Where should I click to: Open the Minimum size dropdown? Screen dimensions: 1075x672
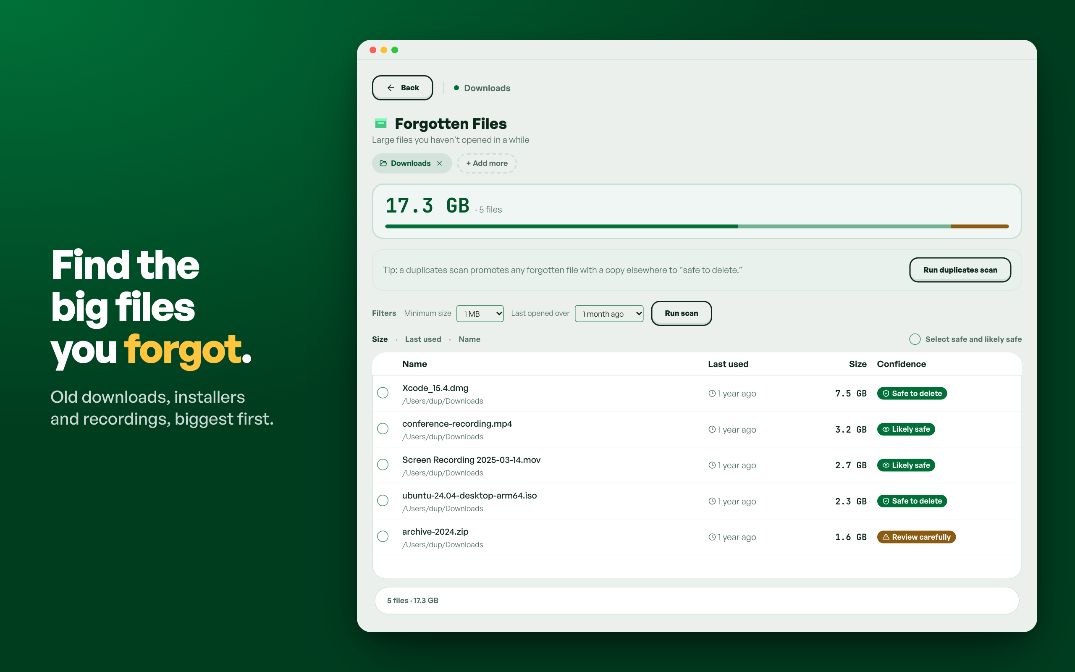(x=480, y=314)
